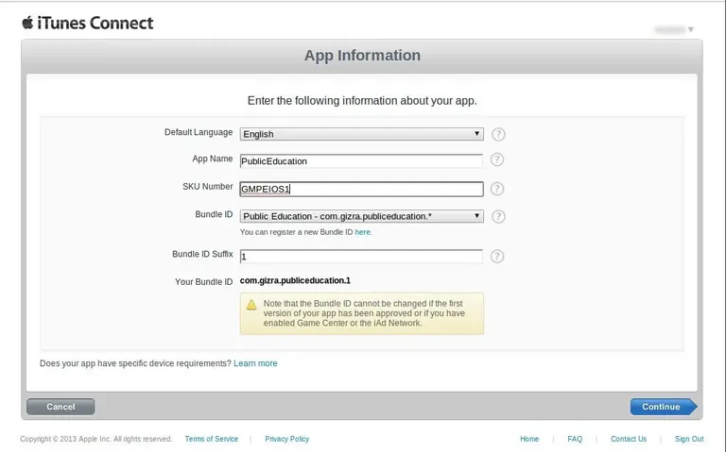Click Sign Out in footer
Viewport: 726px width, 452px height.
point(689,439)
